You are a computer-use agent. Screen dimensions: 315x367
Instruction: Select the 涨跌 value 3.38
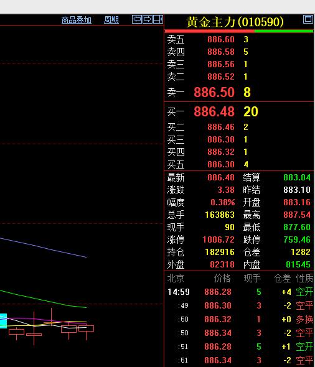point(226,190)
